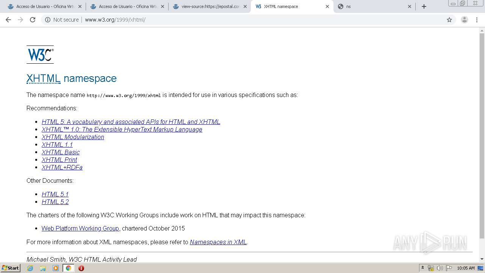Screen dimensions: 485x273
Task: Switch to the view-source epostal tab
Action: pyautogui.click(x=210, y=6)
